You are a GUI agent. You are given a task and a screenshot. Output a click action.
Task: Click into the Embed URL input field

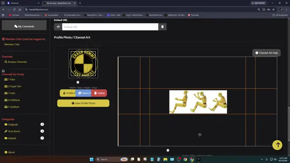[x=110, y=27]
